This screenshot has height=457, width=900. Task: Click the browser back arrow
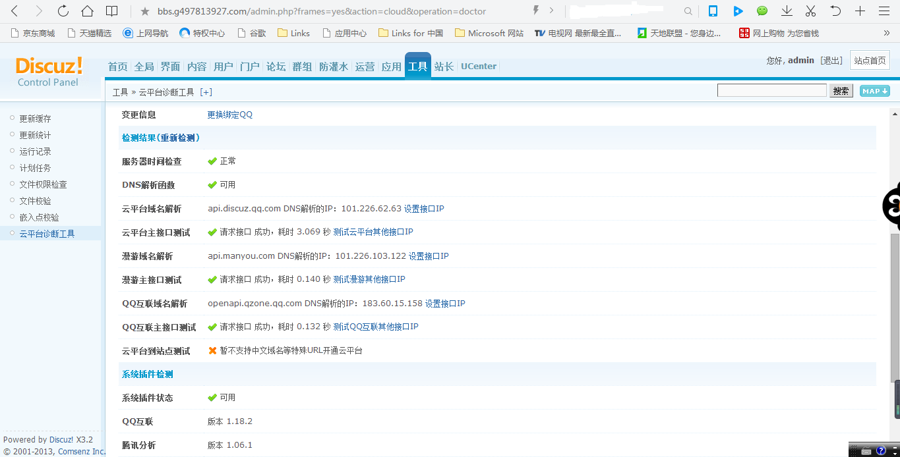(15, 11)
